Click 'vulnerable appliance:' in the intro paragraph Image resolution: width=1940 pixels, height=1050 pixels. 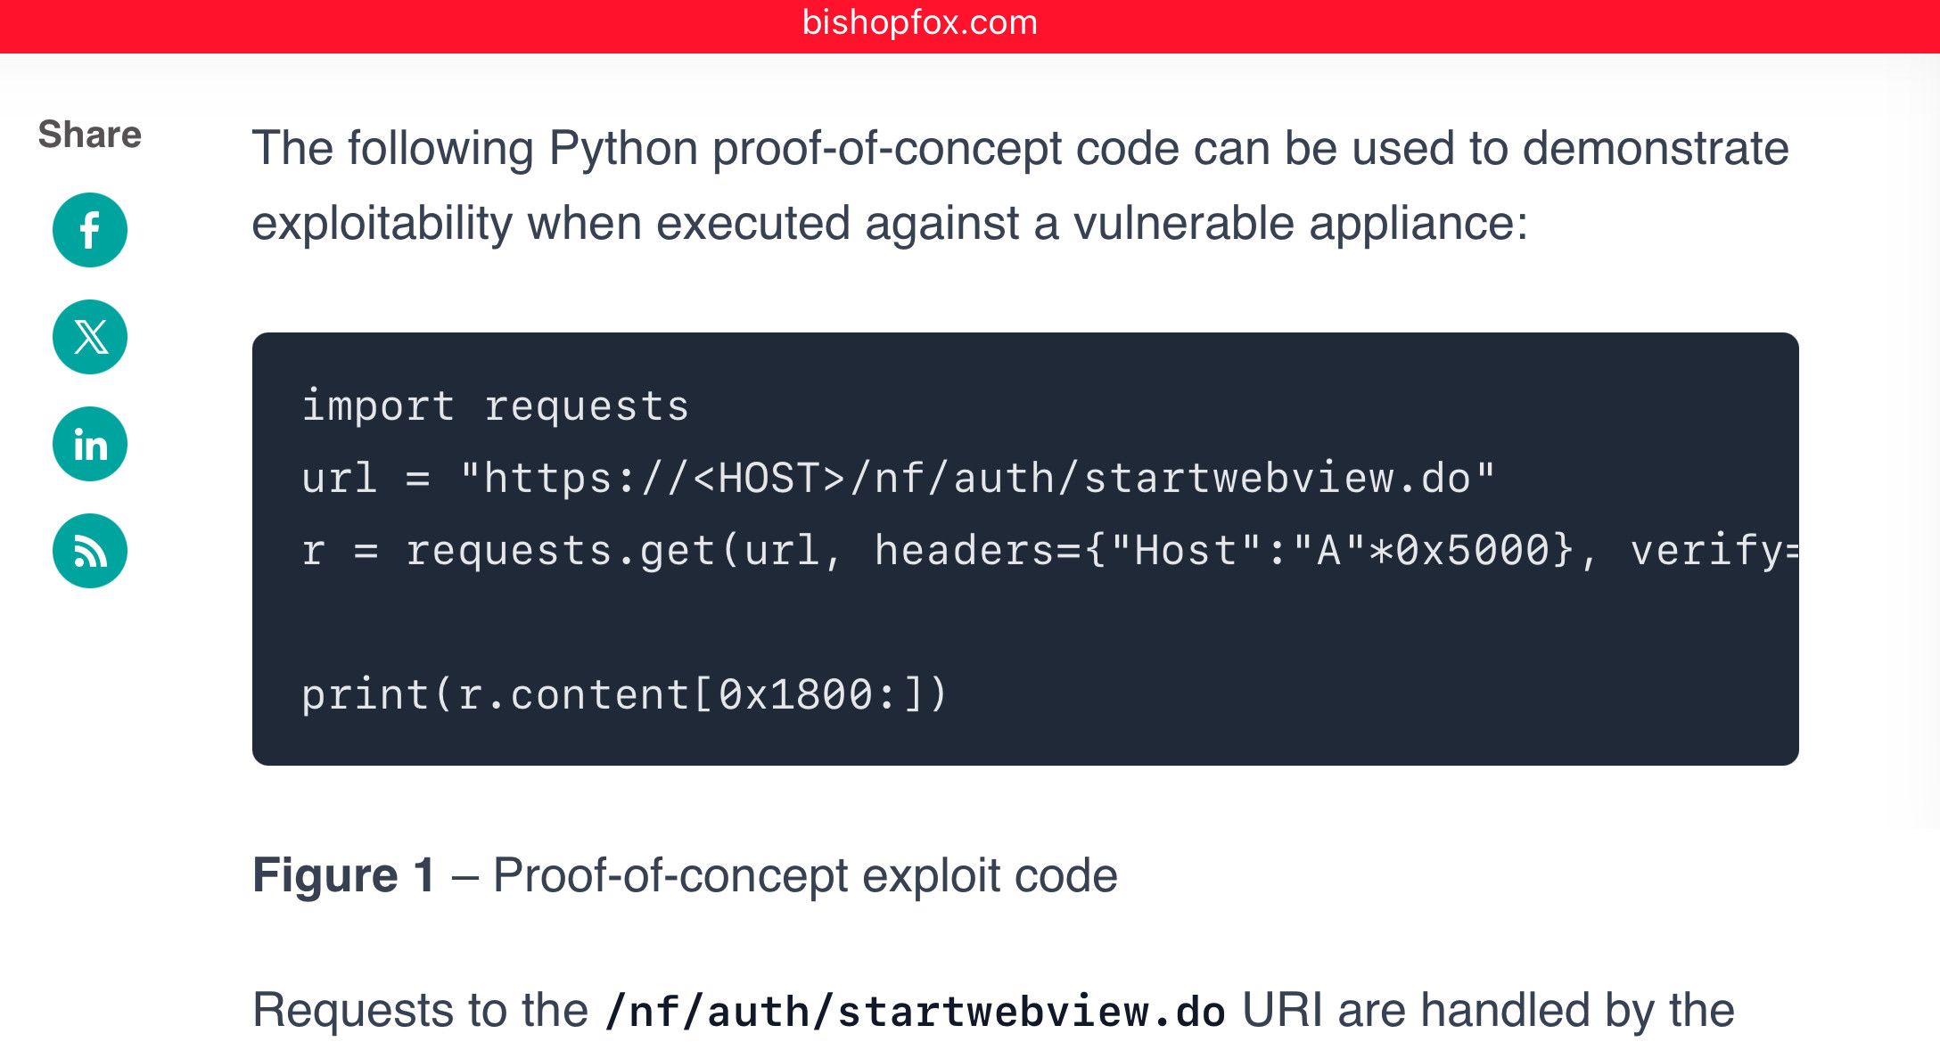pos(1300,223)
